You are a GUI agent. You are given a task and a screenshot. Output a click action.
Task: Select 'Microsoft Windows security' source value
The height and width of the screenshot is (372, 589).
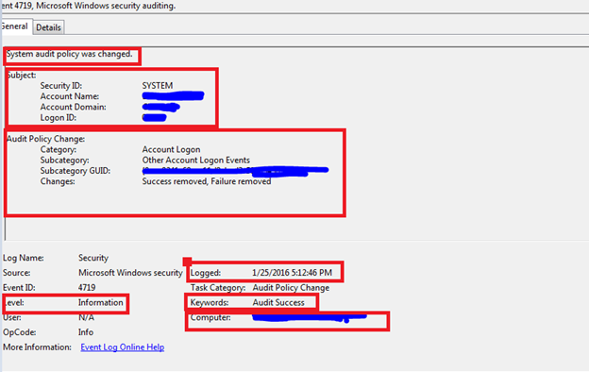pyautogui.click(x=130, y=273)
